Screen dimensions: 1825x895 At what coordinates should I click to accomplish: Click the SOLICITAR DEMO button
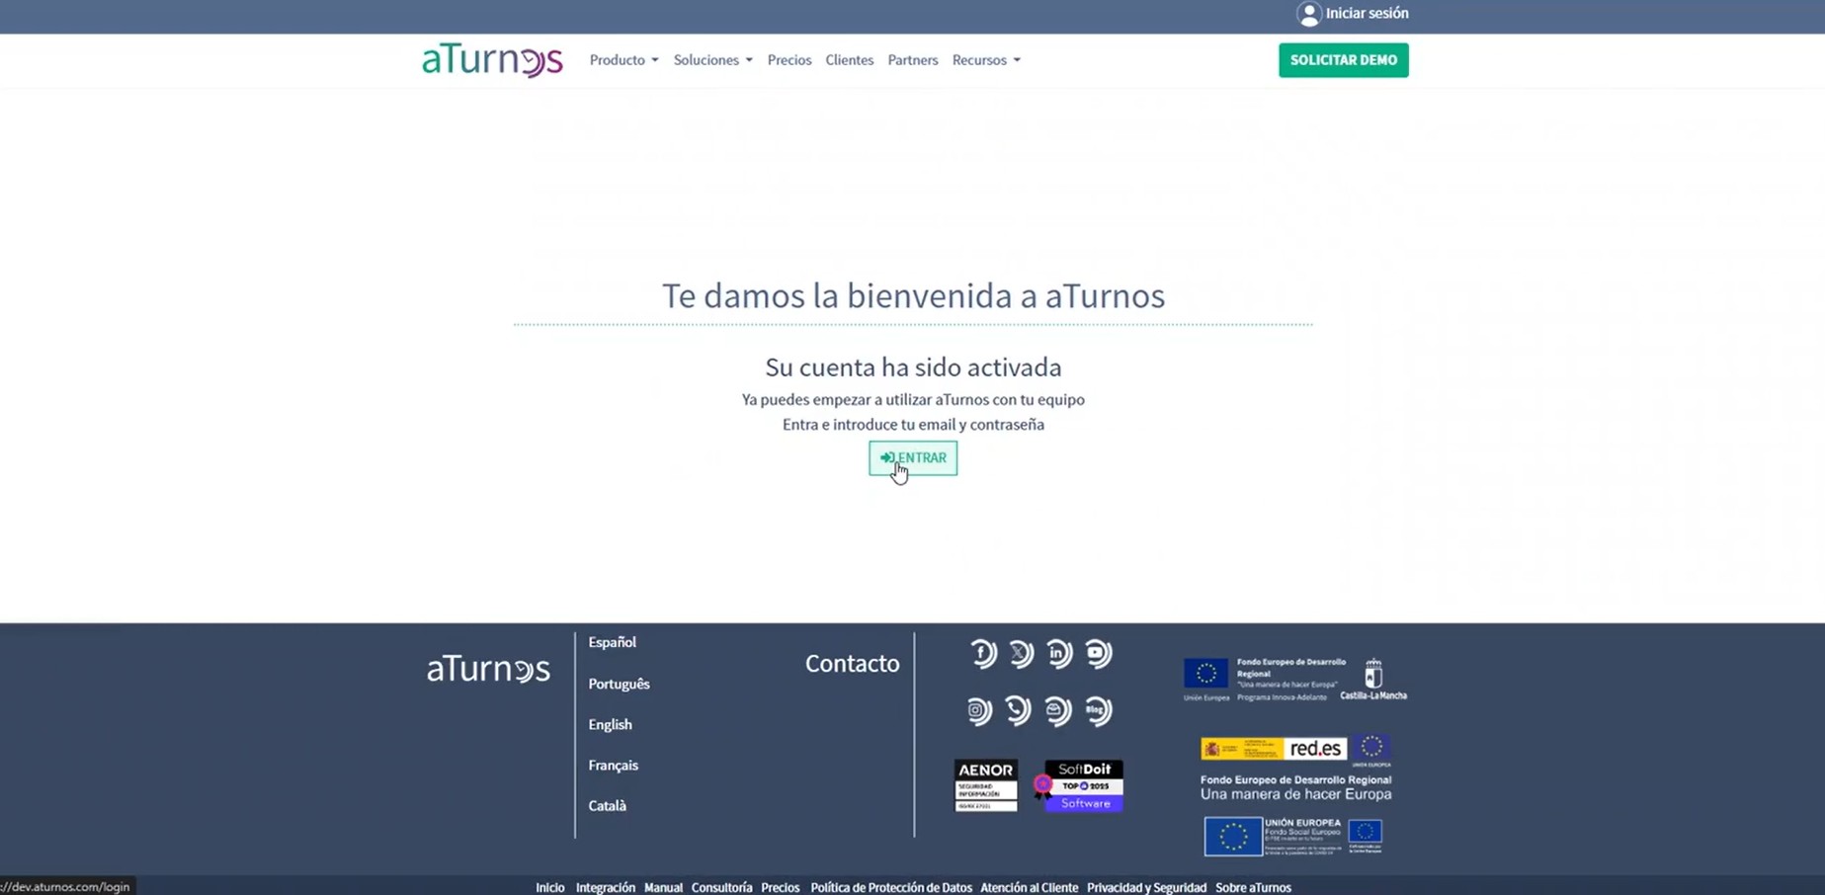[x=1343, y=60]
